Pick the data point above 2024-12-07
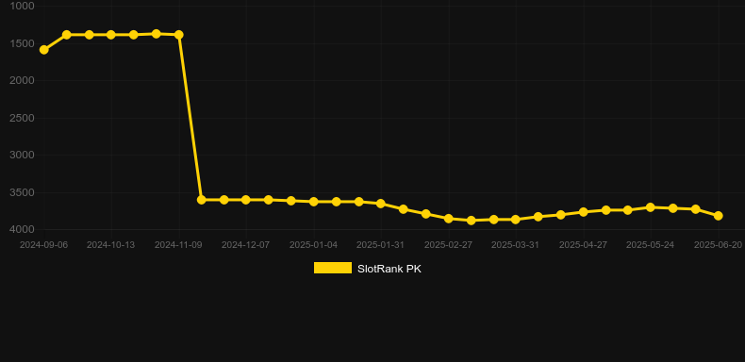This screenshot has width=745, height=362. 245,200
